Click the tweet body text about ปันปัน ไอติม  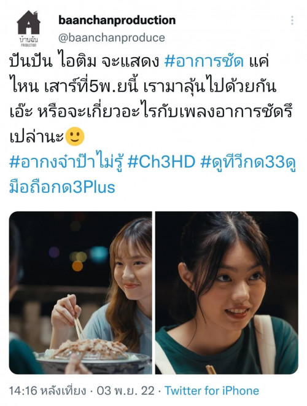(151, 99)
